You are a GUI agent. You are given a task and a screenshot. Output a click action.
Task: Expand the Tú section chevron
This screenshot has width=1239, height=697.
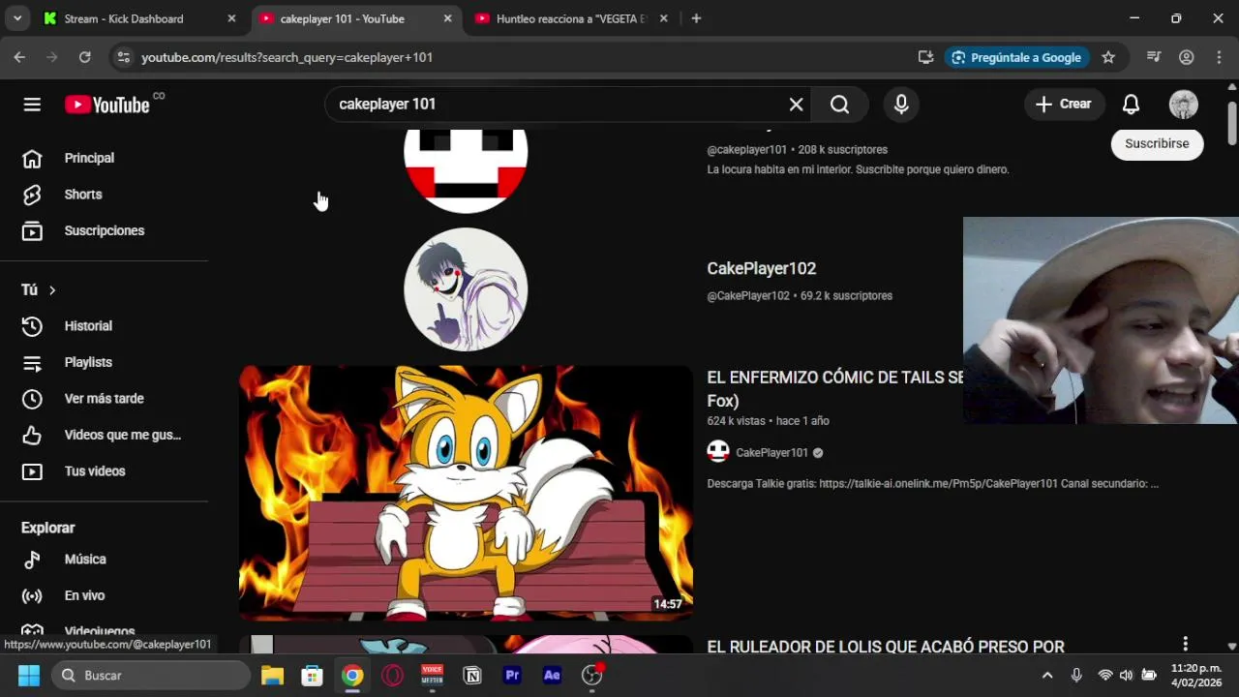52,290
